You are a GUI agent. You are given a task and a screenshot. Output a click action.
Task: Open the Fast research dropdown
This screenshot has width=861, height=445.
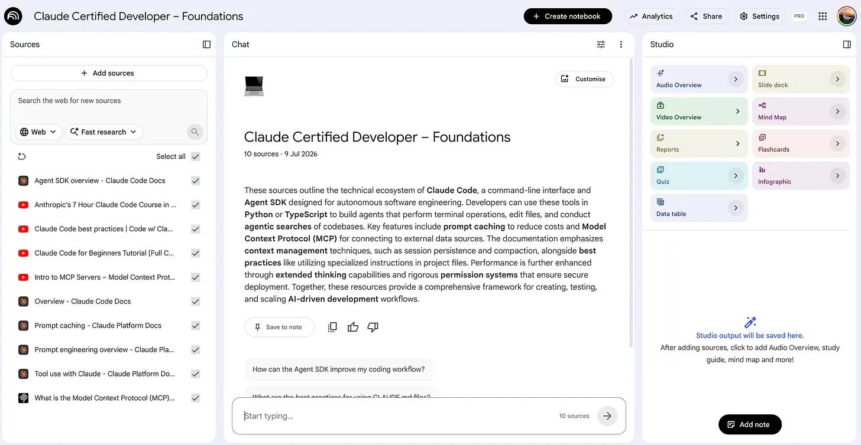(103, 132)
